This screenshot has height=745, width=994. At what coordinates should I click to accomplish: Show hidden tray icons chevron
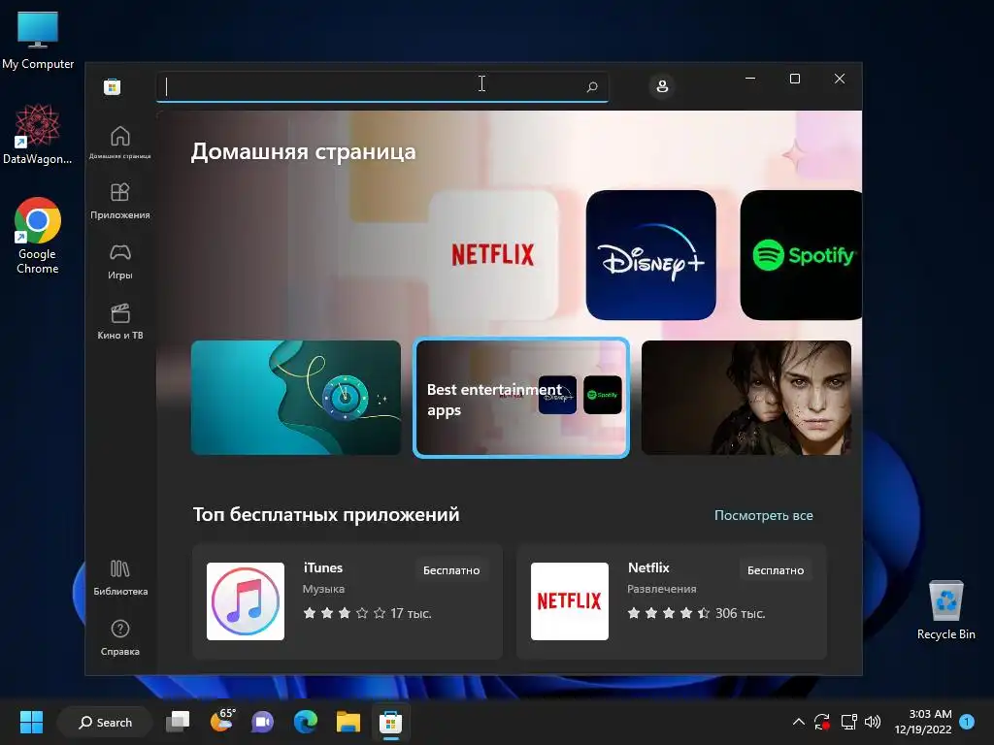(799, 722)
